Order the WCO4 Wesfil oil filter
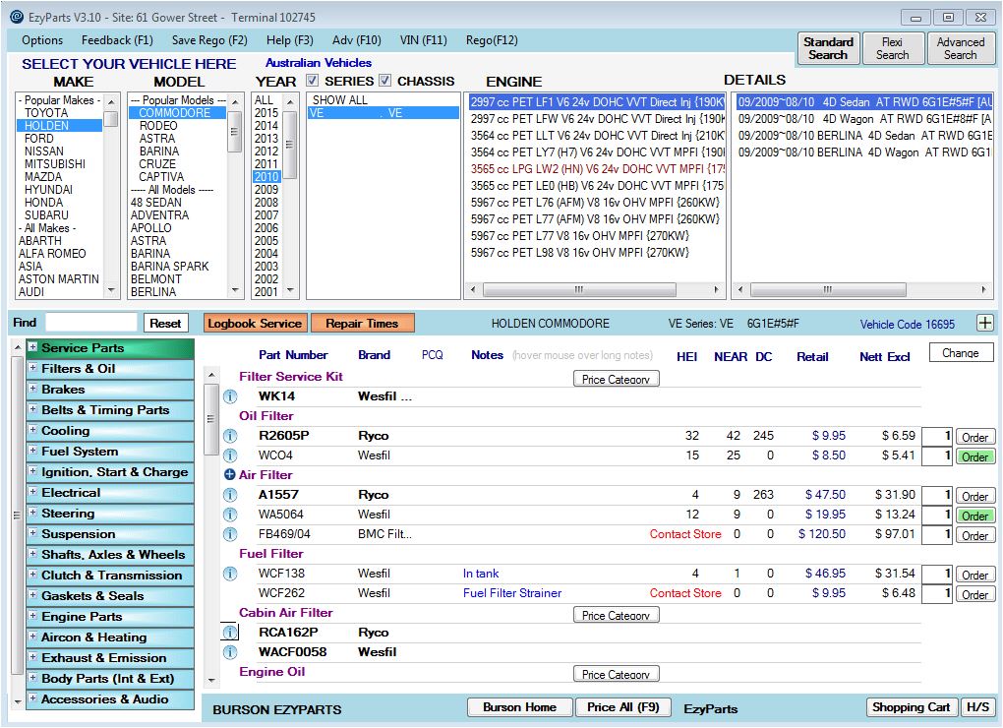This screenshot has height=728, width=1003. (974, 456)
